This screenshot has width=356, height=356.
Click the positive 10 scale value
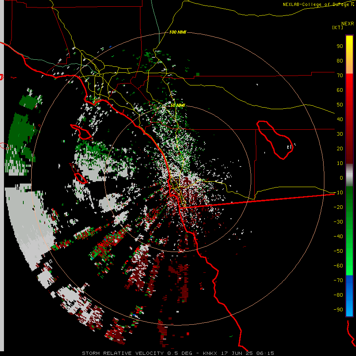(340, 163)
